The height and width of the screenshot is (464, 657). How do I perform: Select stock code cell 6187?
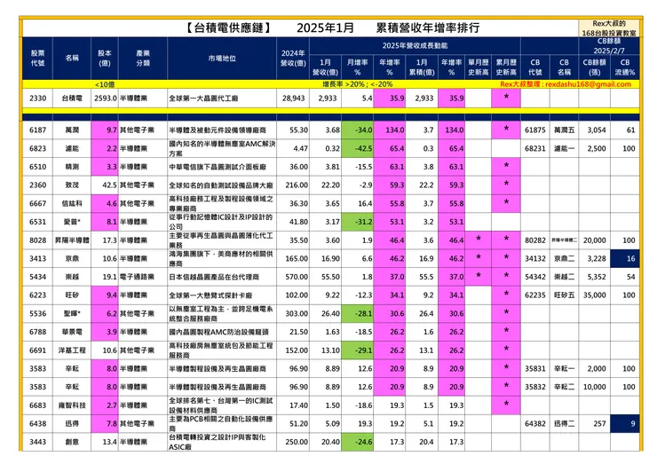pos(37,130)
